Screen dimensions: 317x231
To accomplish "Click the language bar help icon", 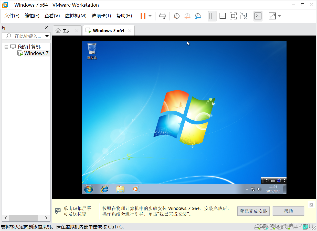I will 279,180.
